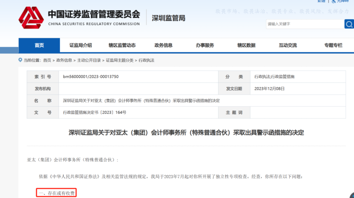This screenshot has height=198, width=354.
Task: Open 办事服务 navigation item
Action: [205, 45]
